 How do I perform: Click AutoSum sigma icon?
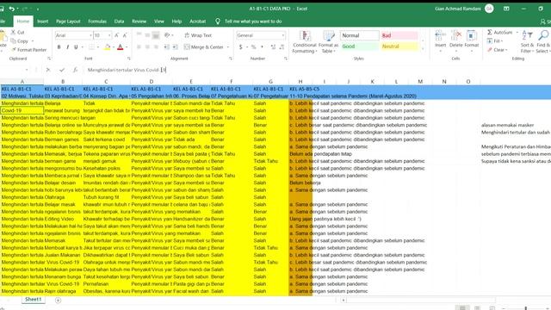pyautogui.click(x=490, y=33)
